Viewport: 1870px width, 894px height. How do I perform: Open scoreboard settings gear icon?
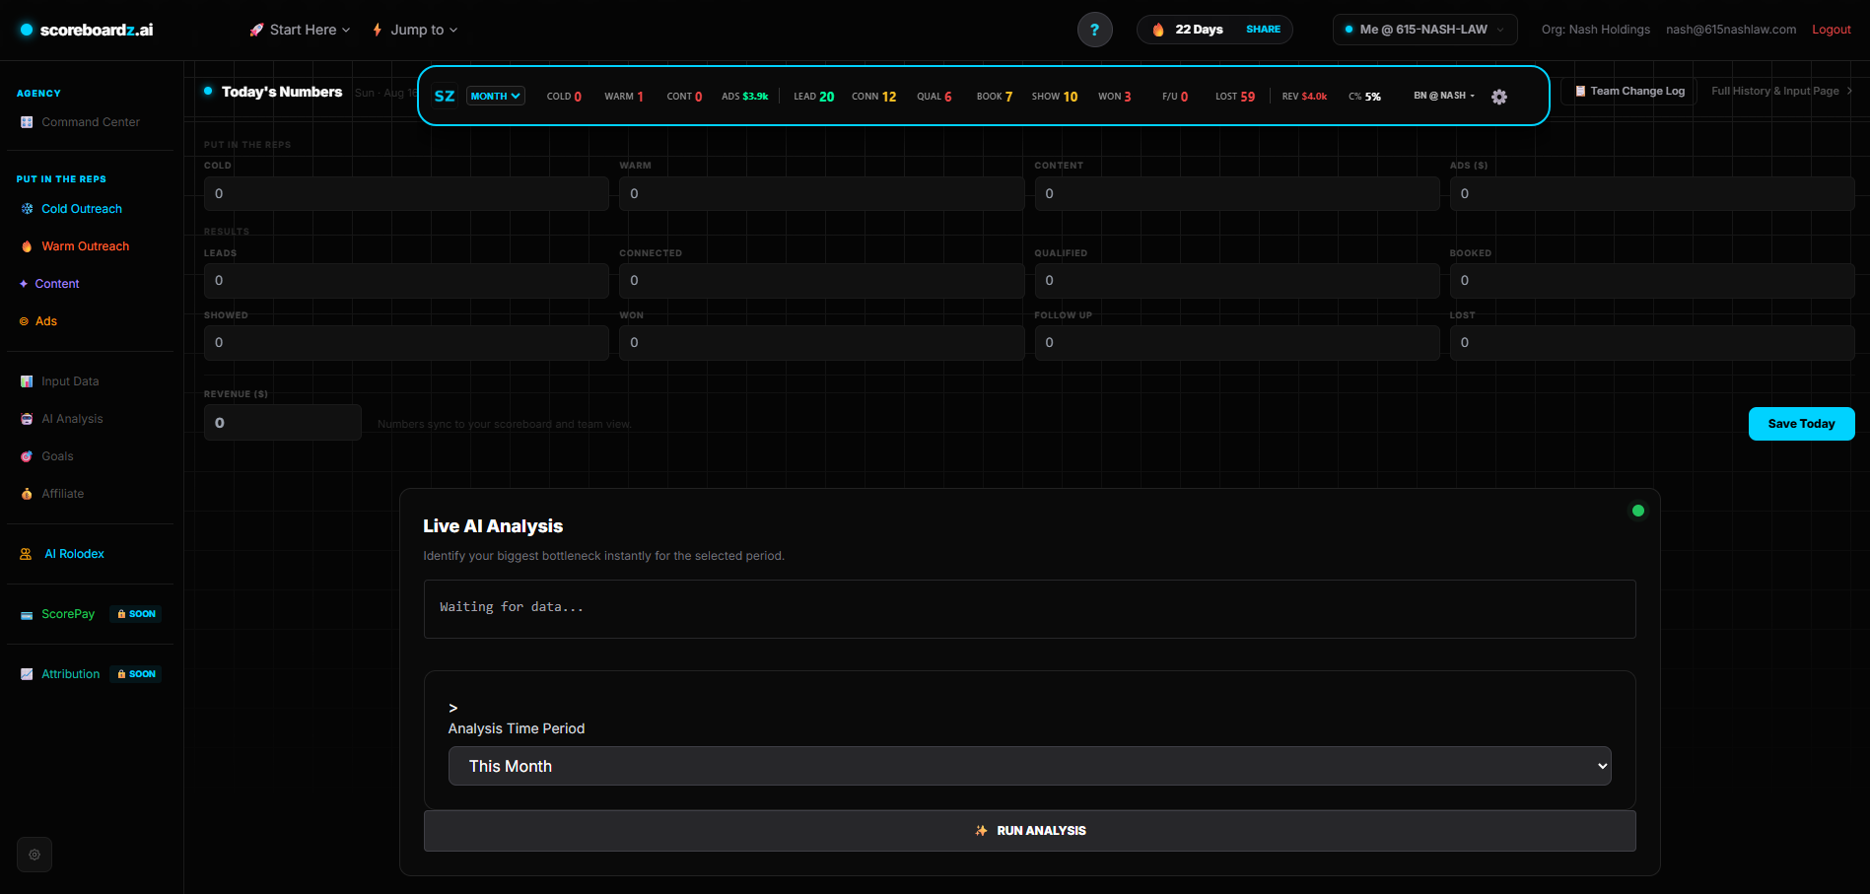(x=1499, y=97)
